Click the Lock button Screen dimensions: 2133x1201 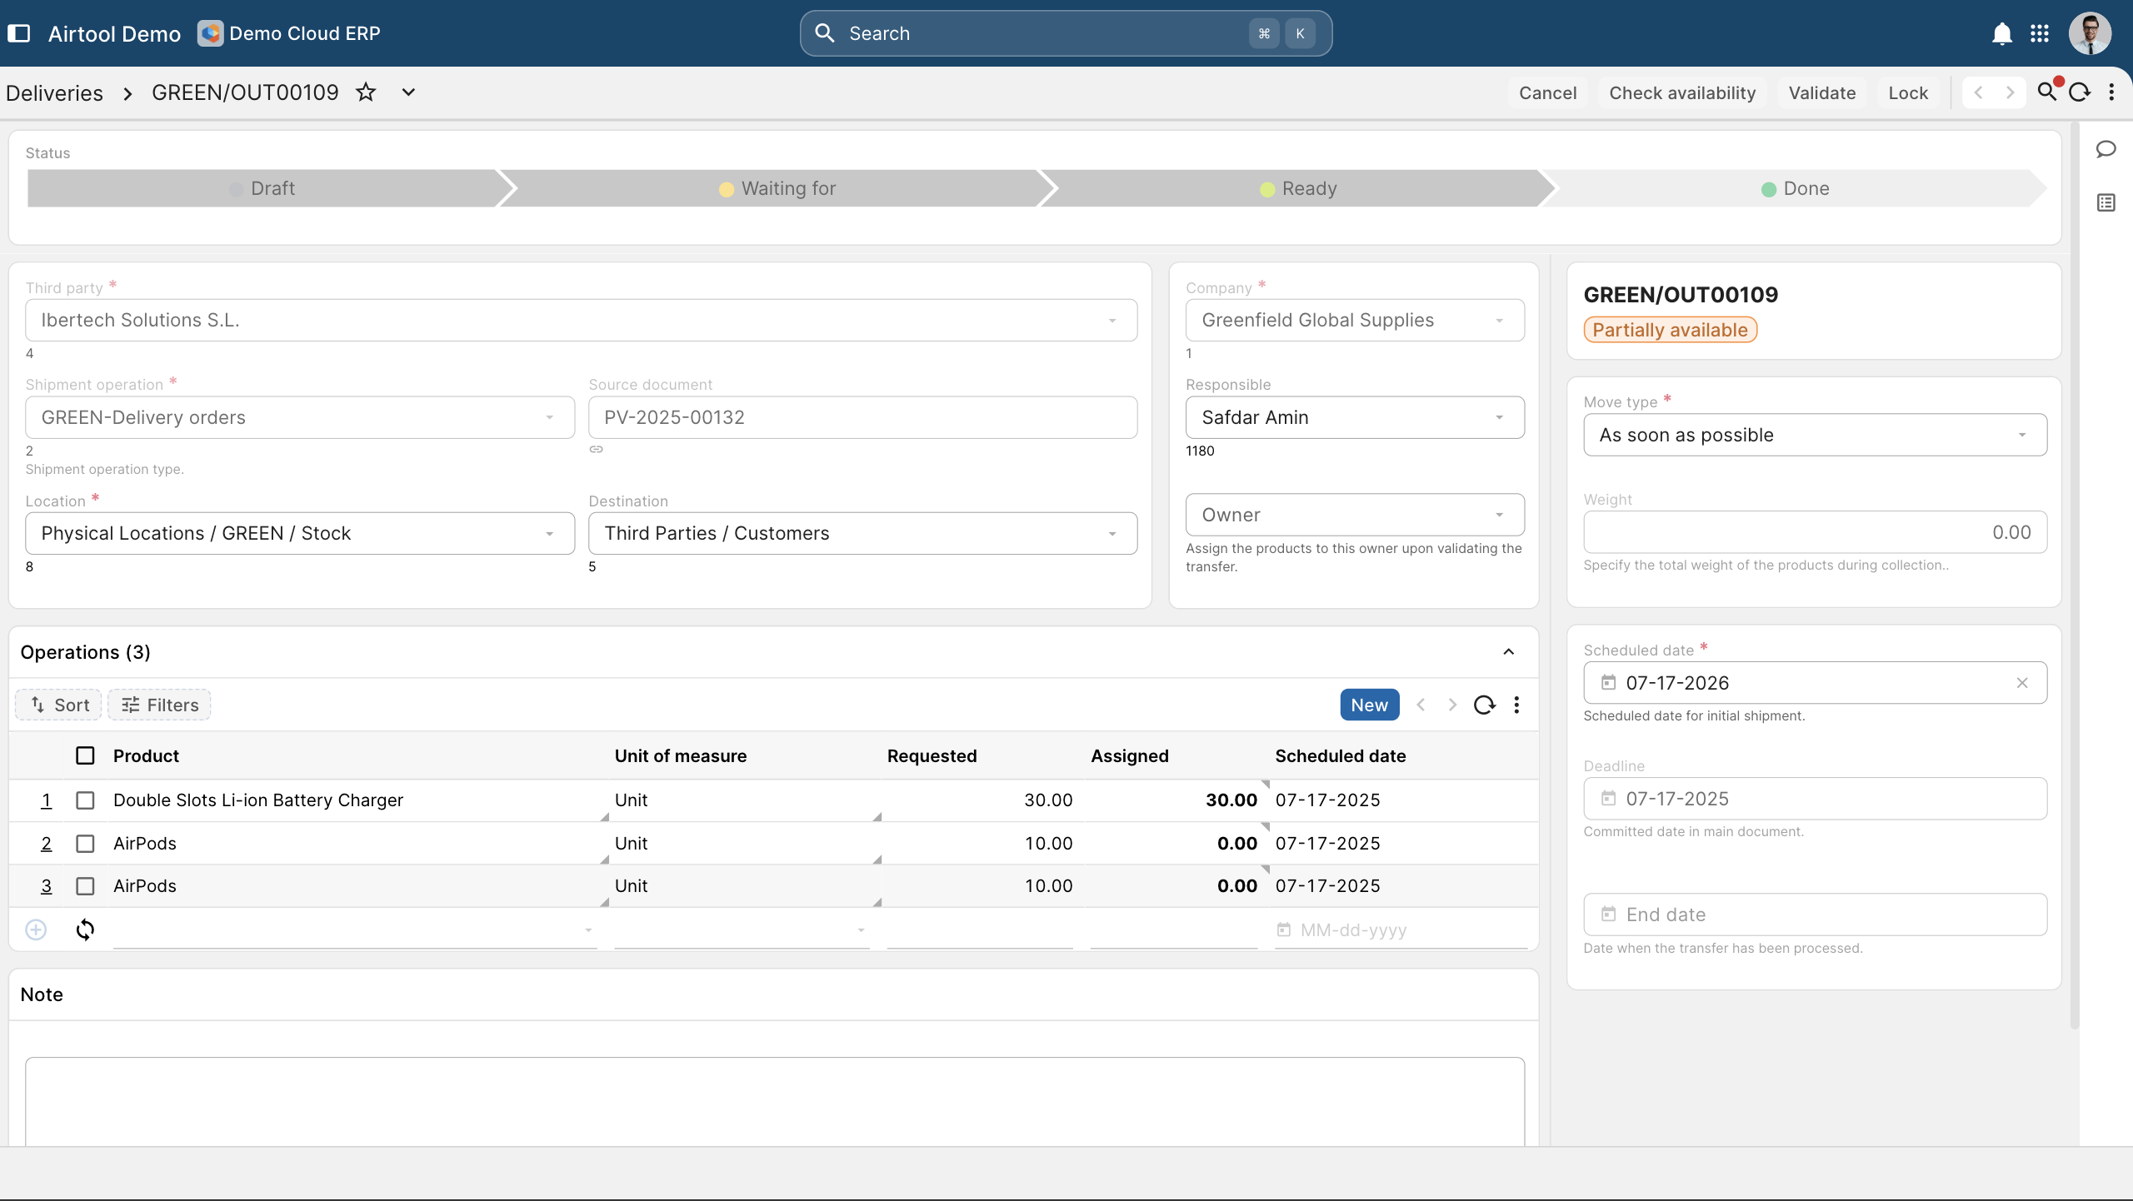[1908, 92]
